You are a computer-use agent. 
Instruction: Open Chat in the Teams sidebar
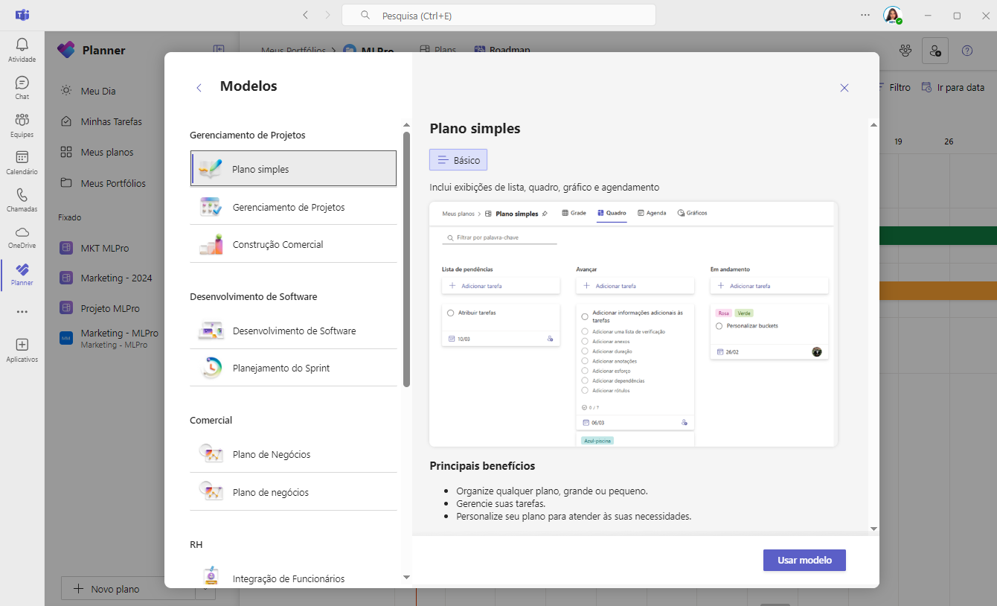click(22, 83)
